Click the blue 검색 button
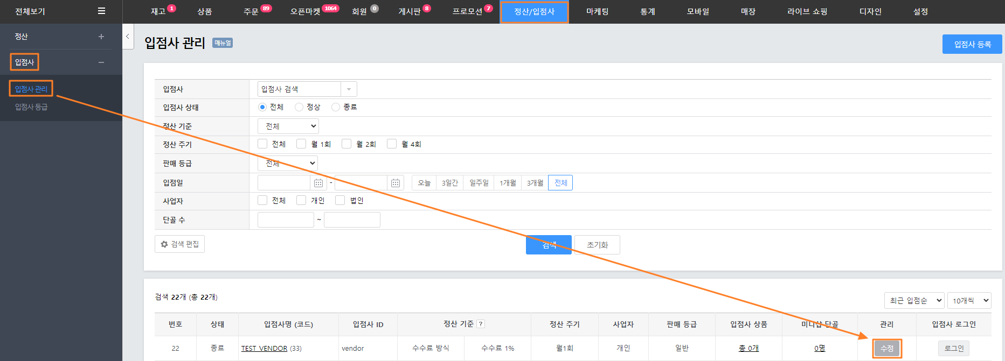 (x=549, y=245)
